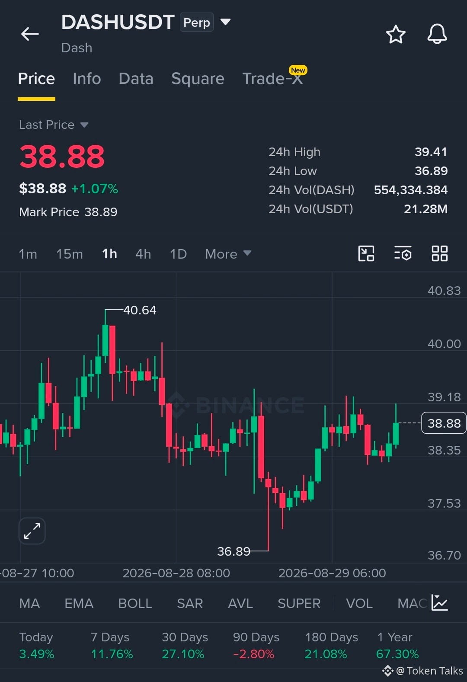Screen dimensions: 467x682
Task: Tap the 2026-08-28 08:00 time axis label
Action: (x=176, y=573)
